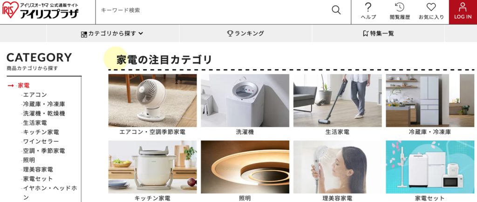
Task: Open the 閲覧履歴 browsing history icon
Action: tap(399, 7)
